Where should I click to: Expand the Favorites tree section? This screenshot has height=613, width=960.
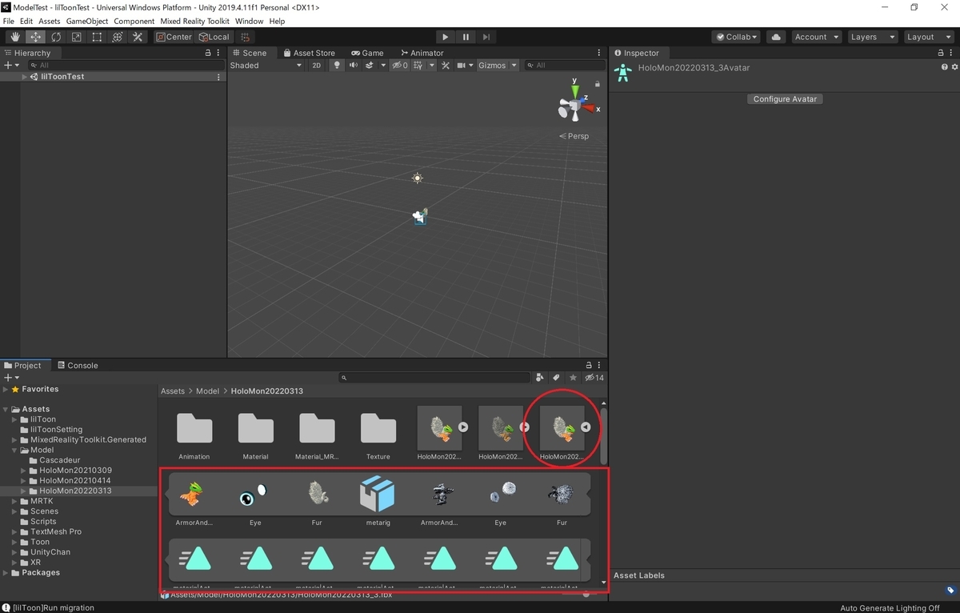[x=6, y=389]
